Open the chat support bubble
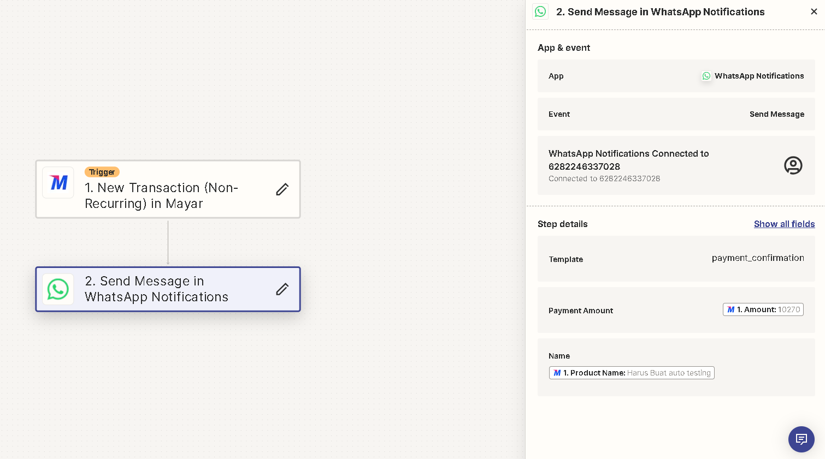Viewport: 825px width, 459px height. (802, 439)
